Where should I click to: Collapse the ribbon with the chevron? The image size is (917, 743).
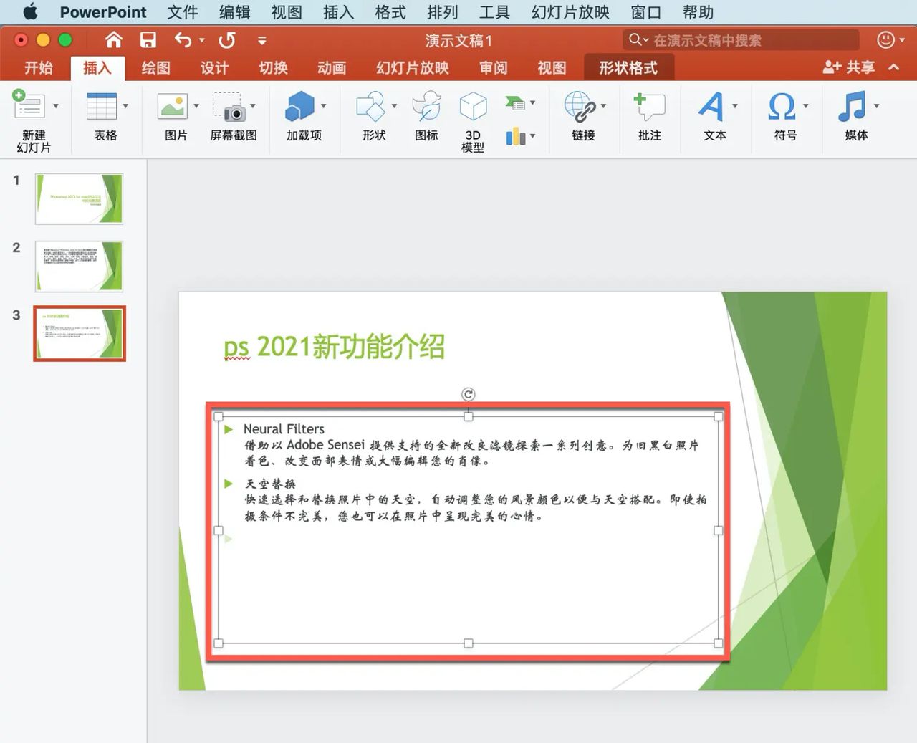pos(894,67)
